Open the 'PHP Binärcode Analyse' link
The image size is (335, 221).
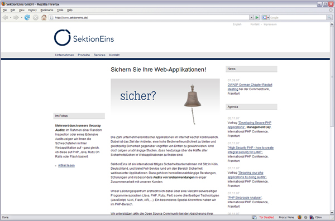click(x=245, y=198)
